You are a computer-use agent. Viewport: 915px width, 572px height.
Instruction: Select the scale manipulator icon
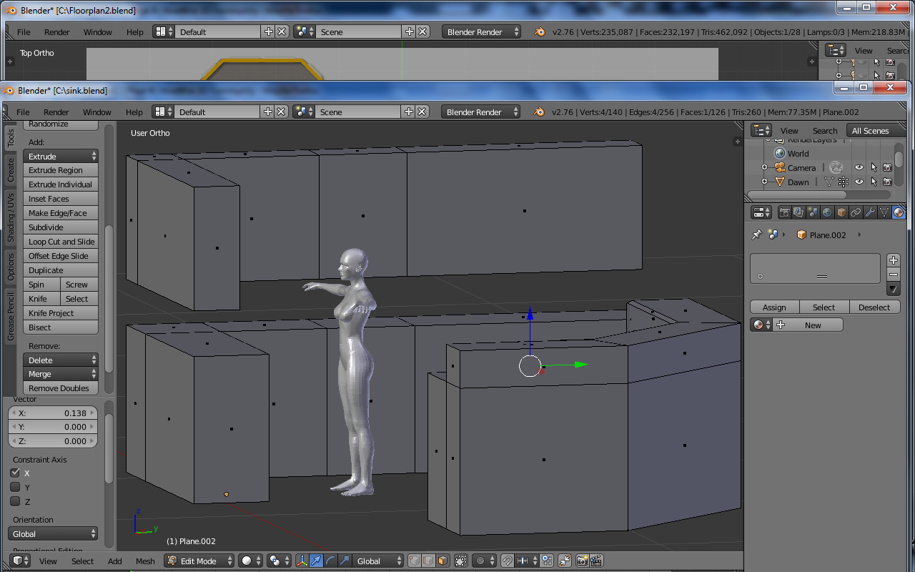(345, 561)
